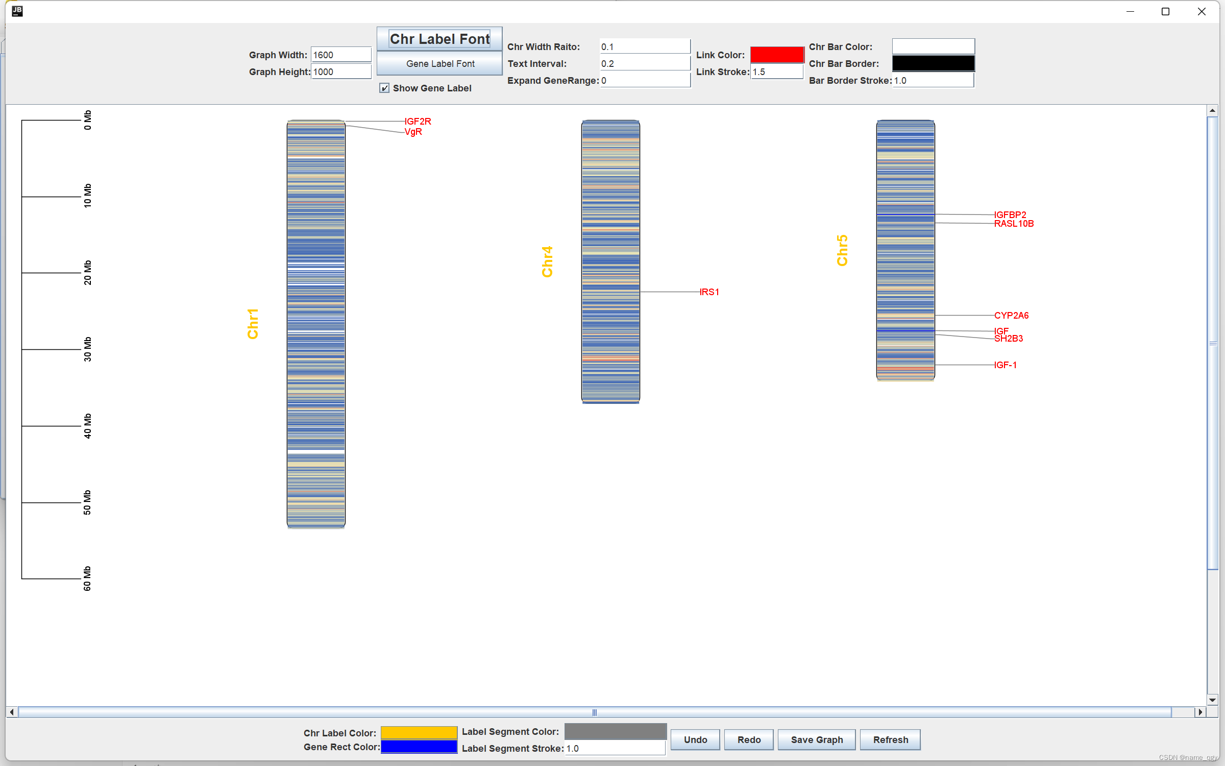Screen dimensions: 1225x766
Task: Click the Chr1 chromosome bar
Action: pyautogui.click(x=316, y=324)
